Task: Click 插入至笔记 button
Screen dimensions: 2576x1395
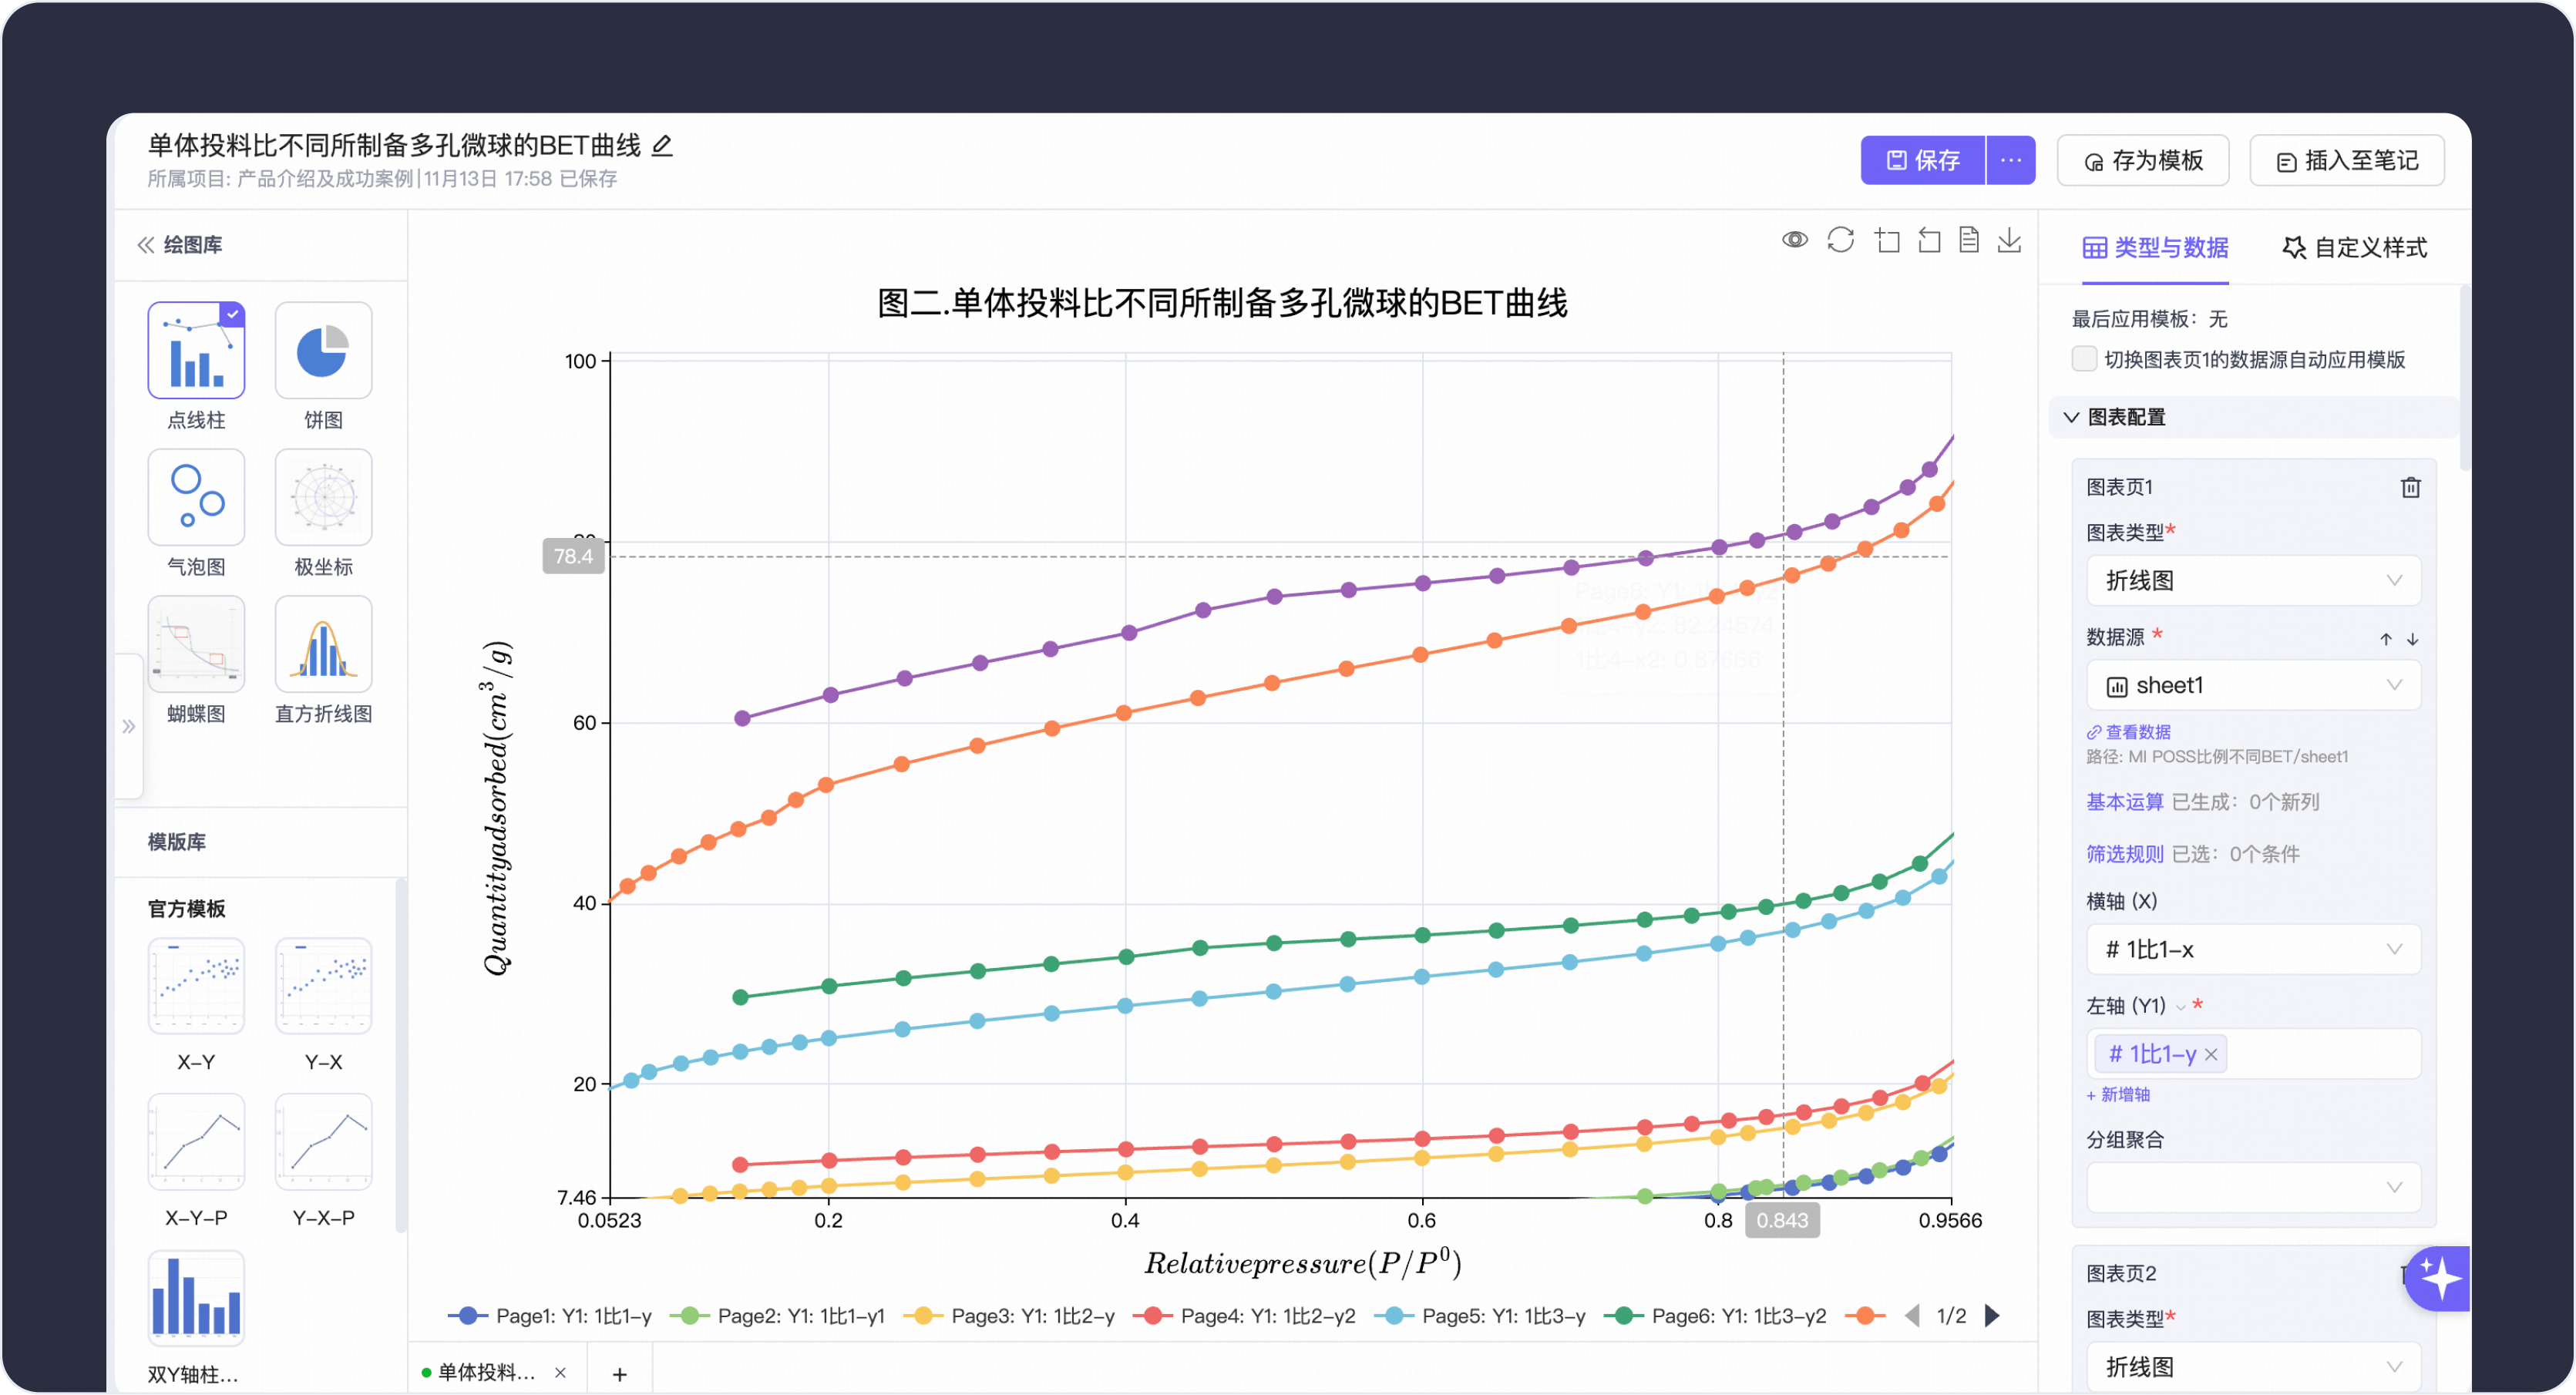Action: pos(2346,160)
